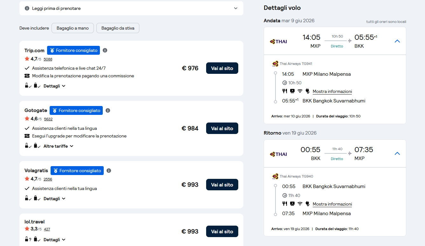Click the star rating icon for lol.travel
Viewport: 425px width, 246px height.
27,228
